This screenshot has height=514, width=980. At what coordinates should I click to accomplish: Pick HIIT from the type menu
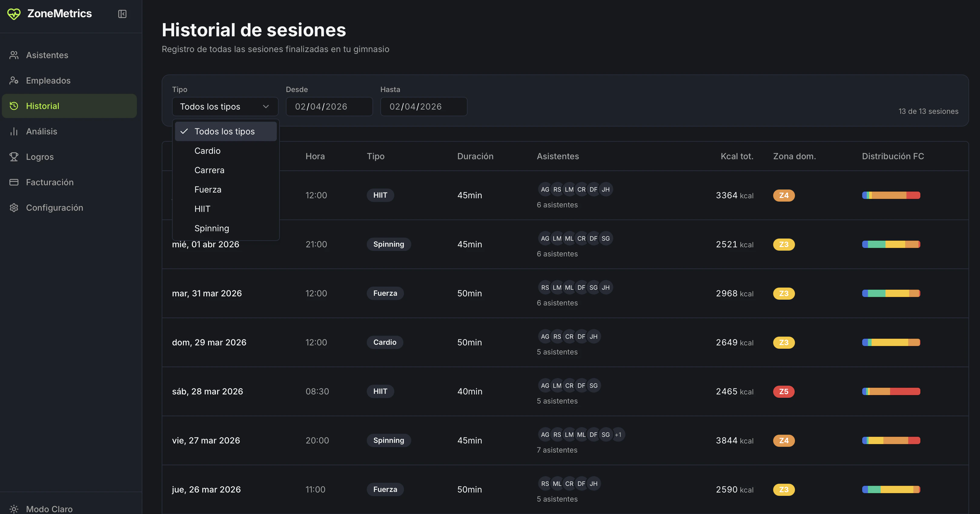202,209
